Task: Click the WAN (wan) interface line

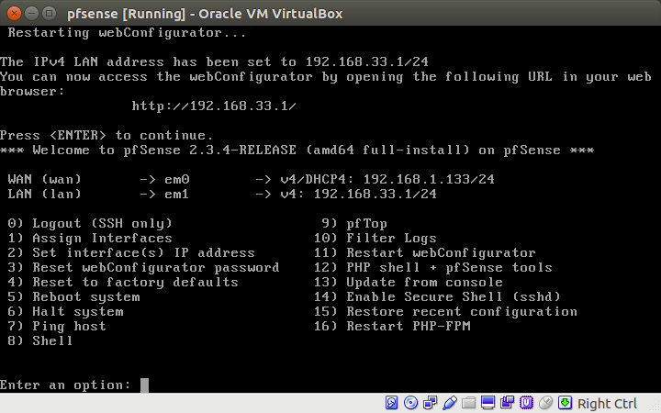Action: click(x=251, y=180)
